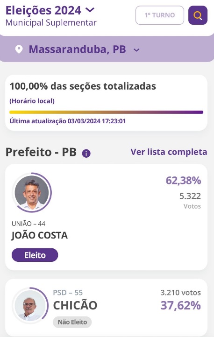This screenshot has height=337, width=214.
Task: Click the Massaranduba, PB location label
Action: [78, 49]
